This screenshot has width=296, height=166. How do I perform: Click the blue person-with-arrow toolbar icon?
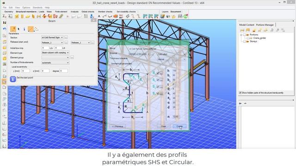click(92, 17)
